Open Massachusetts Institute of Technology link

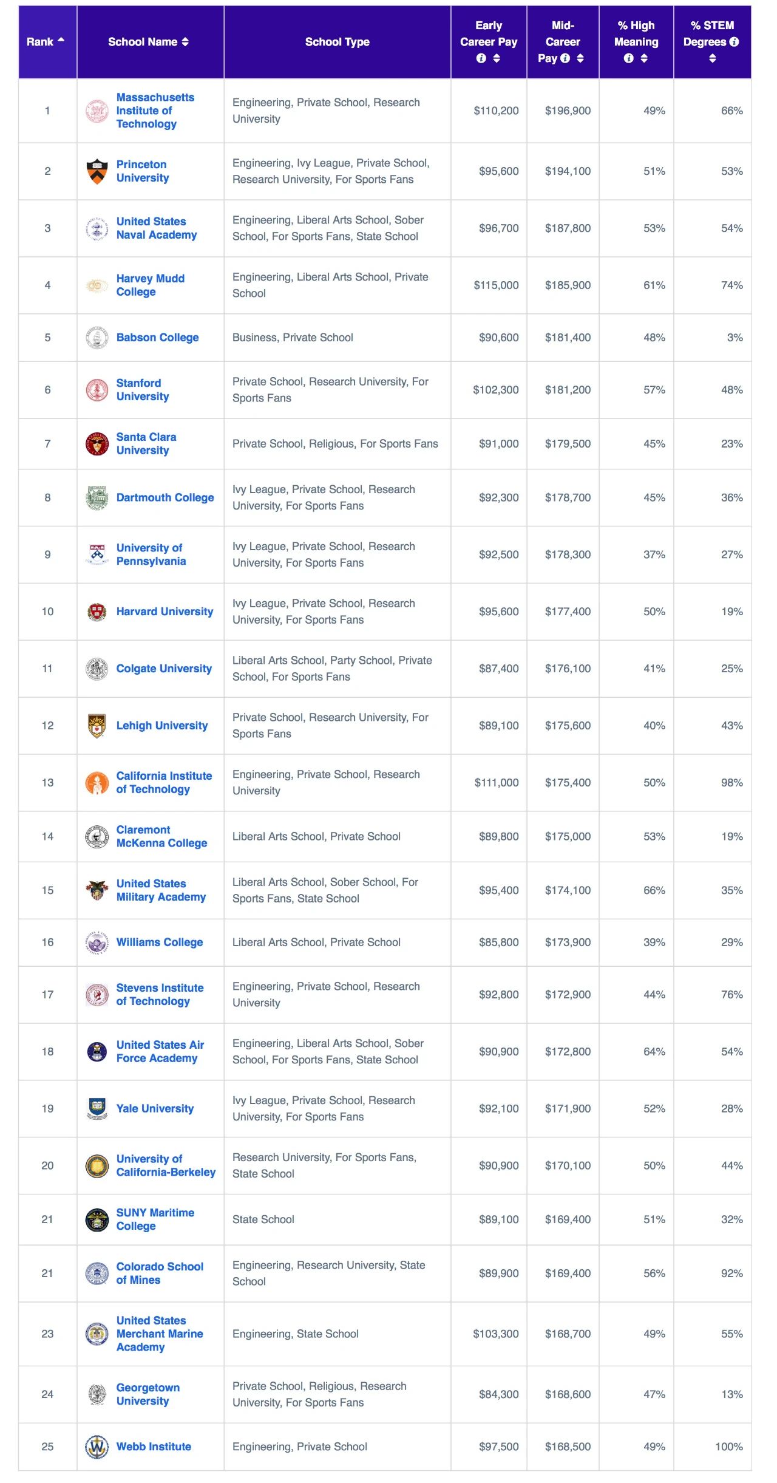click(x=155, y=111)
